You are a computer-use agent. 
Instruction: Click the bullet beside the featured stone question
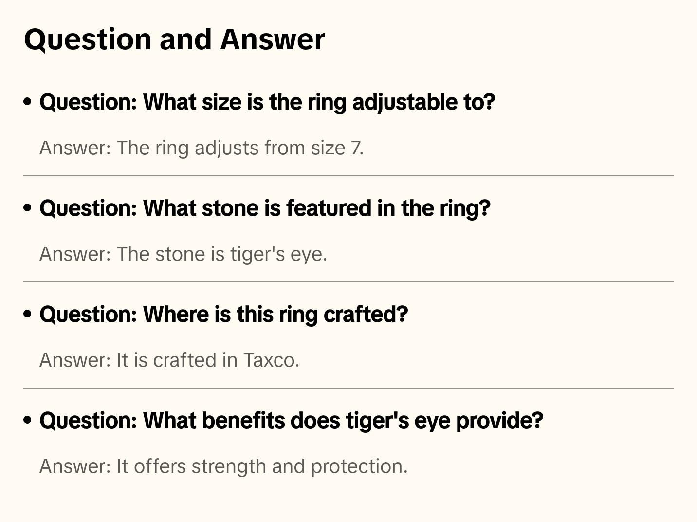click(28, 208)
